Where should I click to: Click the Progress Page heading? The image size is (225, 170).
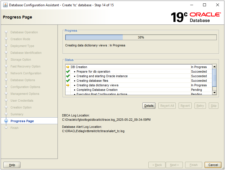[x=17, y=17]
